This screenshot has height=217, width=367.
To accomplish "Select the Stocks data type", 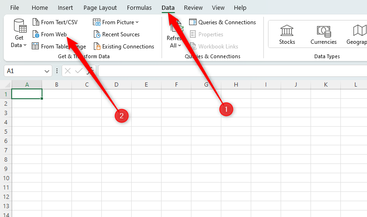I will tap(287, 35).
